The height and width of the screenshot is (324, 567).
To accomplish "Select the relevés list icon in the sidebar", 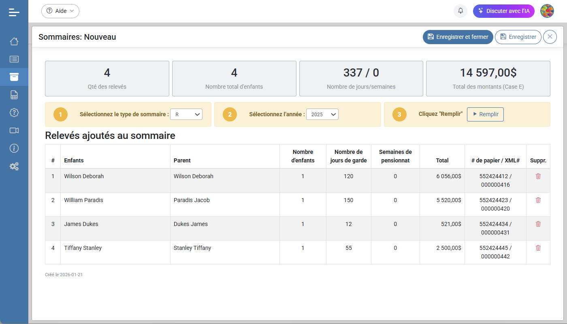I will tap(14, 59).
